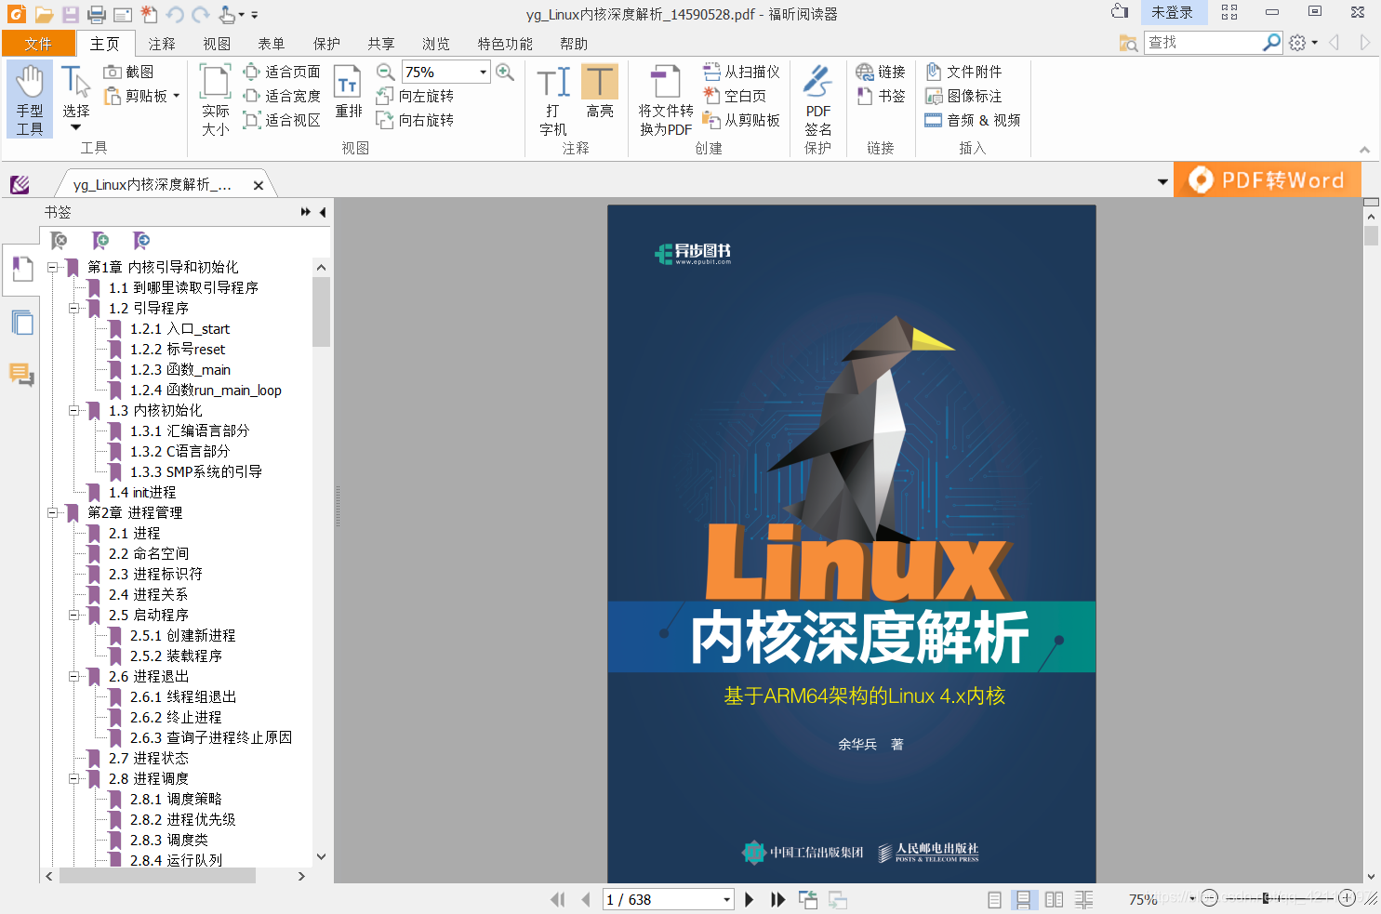Open PDF Sign tool (PDF签名)
Screen dimensions: 1381x914
(817, 99)
